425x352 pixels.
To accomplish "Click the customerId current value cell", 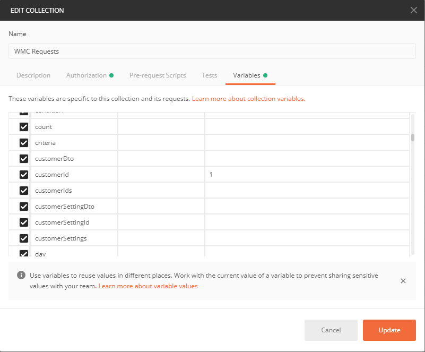I will tap(307, 175).
